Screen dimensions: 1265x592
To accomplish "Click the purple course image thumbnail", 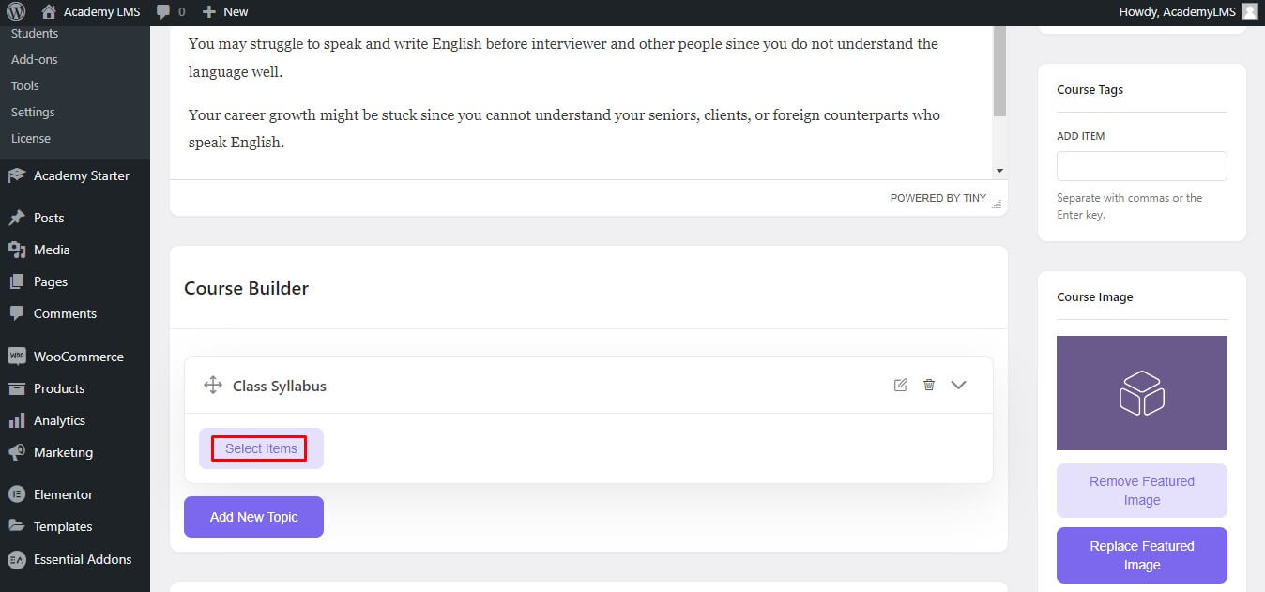I will click(1142, 393).
